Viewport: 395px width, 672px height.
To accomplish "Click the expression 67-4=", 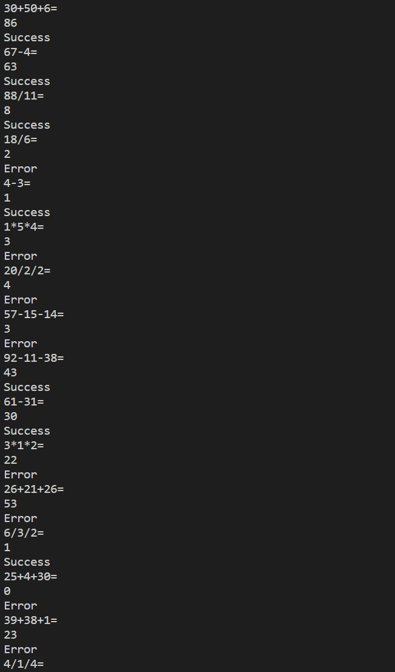I will (x=21, y=52).
